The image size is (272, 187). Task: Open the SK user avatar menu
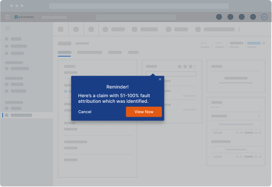click(264, 17)
